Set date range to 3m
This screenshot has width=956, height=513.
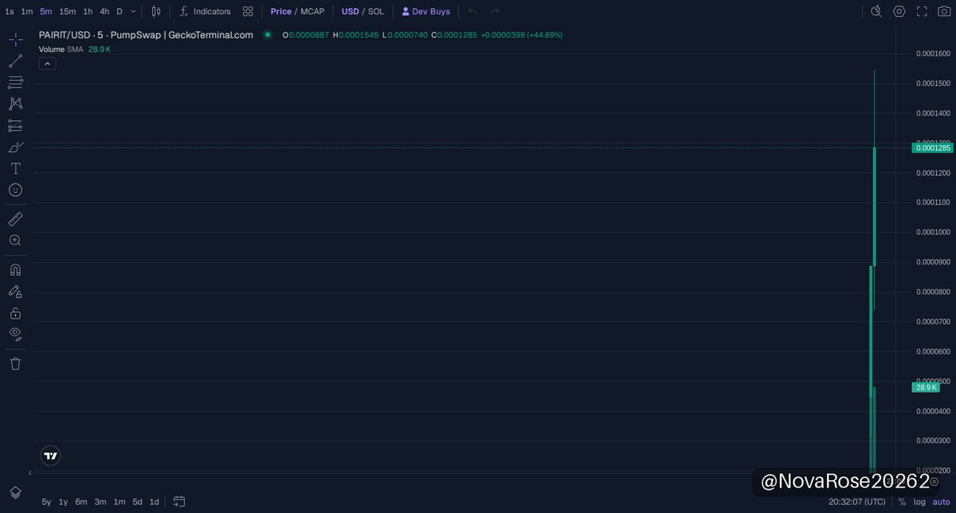(x=100, y=502)
